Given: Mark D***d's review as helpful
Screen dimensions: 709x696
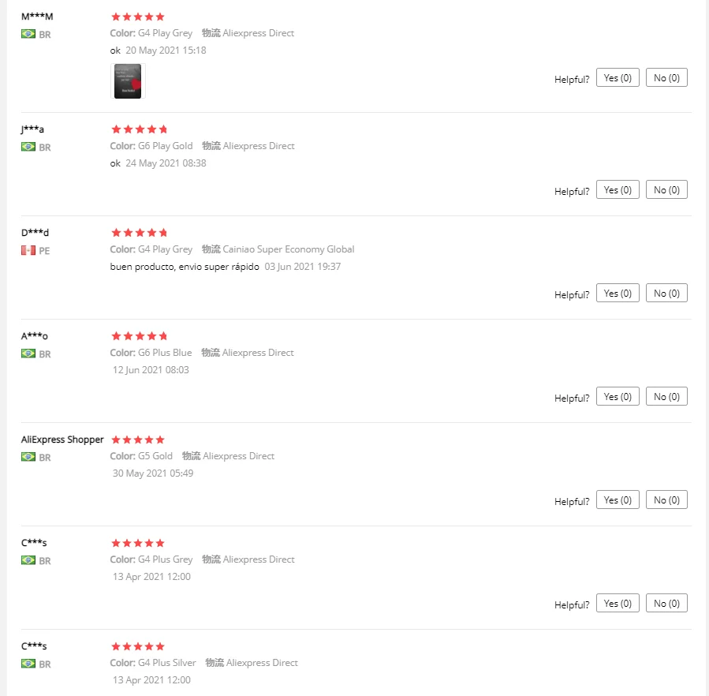Looking at the screenshot, I should click(x=618, y=293).
